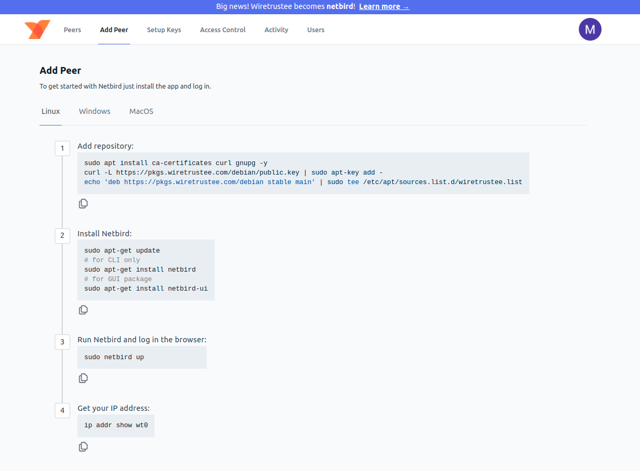The height and width of the screenshot is (471, 640).
Task: Select the Linux tab
Action: coord(51,111)
